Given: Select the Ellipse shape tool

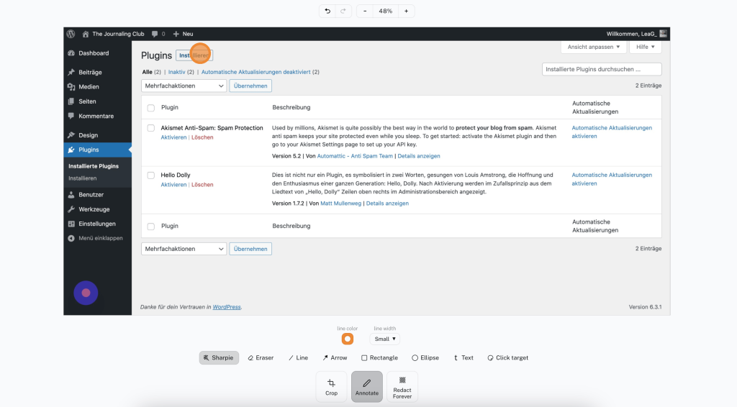Looking at the screenshot, I should [x=425, y=357].
